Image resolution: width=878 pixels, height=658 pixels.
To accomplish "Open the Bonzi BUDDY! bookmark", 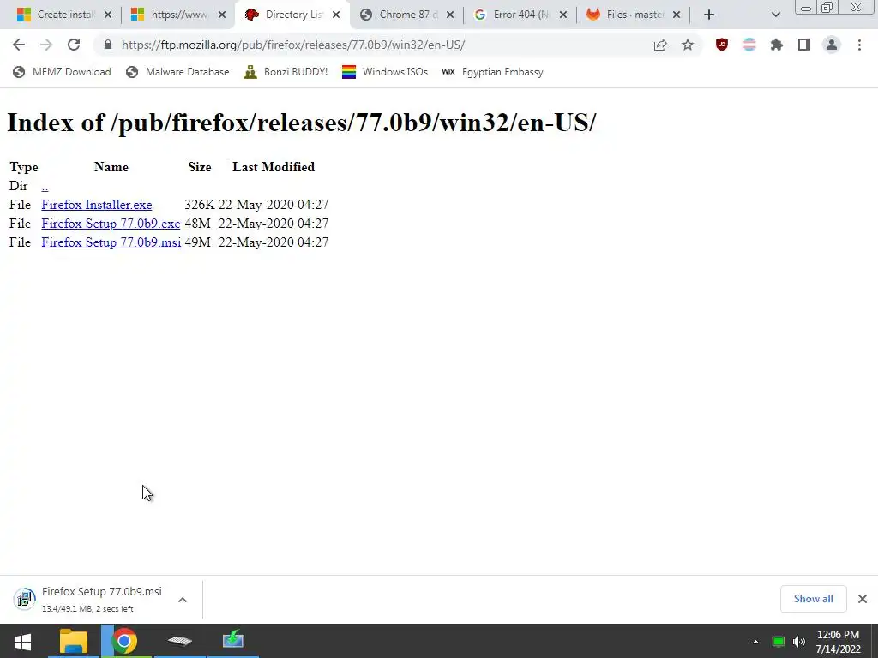I will pos(286,72).
